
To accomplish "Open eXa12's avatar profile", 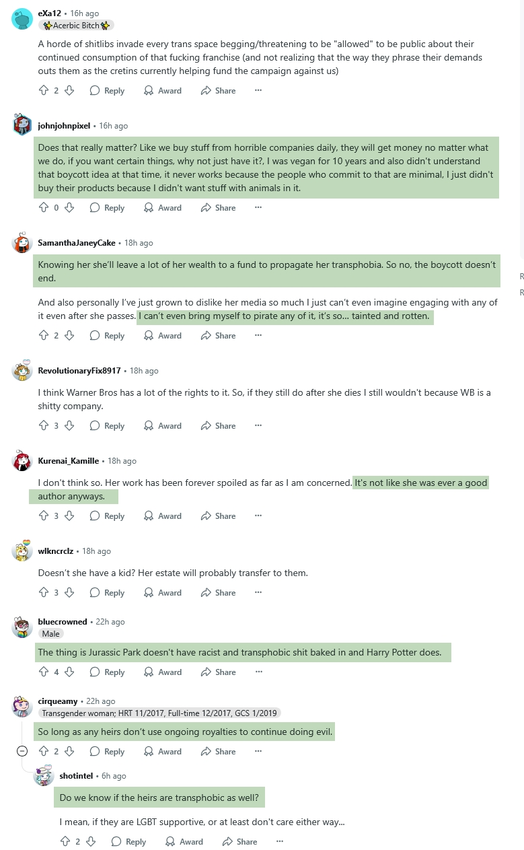I will click(22, 19).
